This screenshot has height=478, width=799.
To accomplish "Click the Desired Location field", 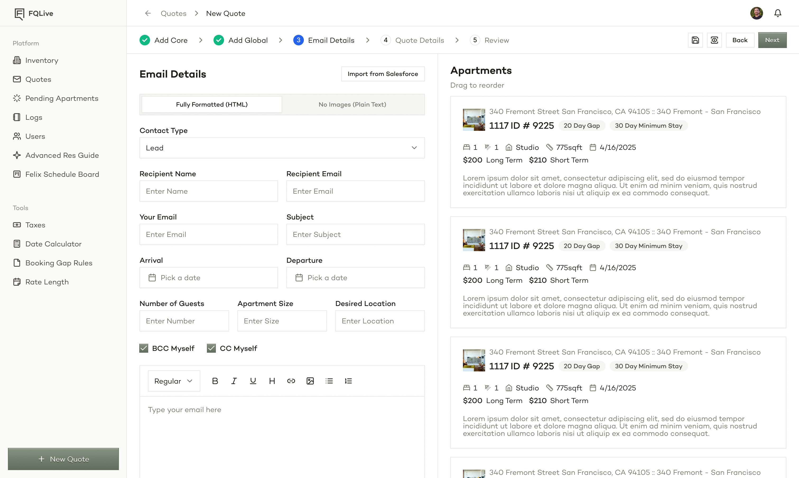I will pyautogui.click(x=380, y=321).
